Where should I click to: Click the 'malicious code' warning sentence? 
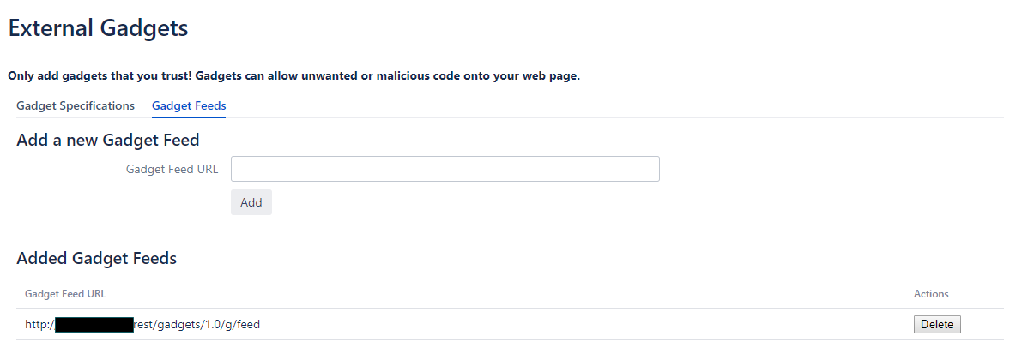388,75
